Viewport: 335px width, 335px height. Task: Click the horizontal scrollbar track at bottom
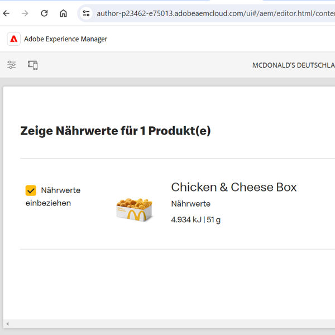pyautogui.click(x=167, y=324)
